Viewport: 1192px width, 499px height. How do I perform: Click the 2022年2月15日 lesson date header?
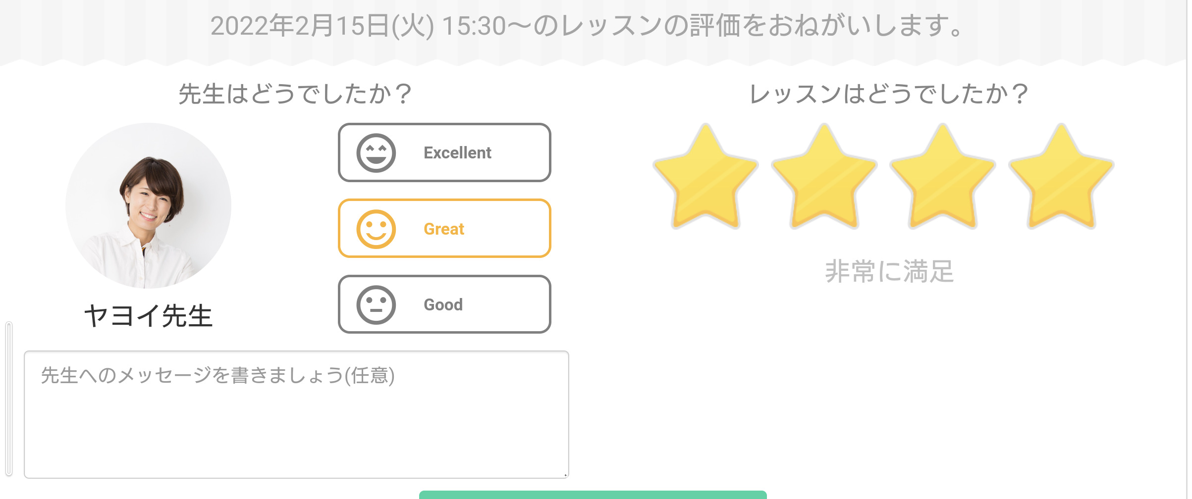tap(587, 26)
